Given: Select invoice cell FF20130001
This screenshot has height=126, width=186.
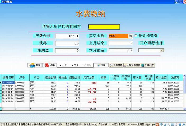Looking at the screenshot, I should 175,83.
